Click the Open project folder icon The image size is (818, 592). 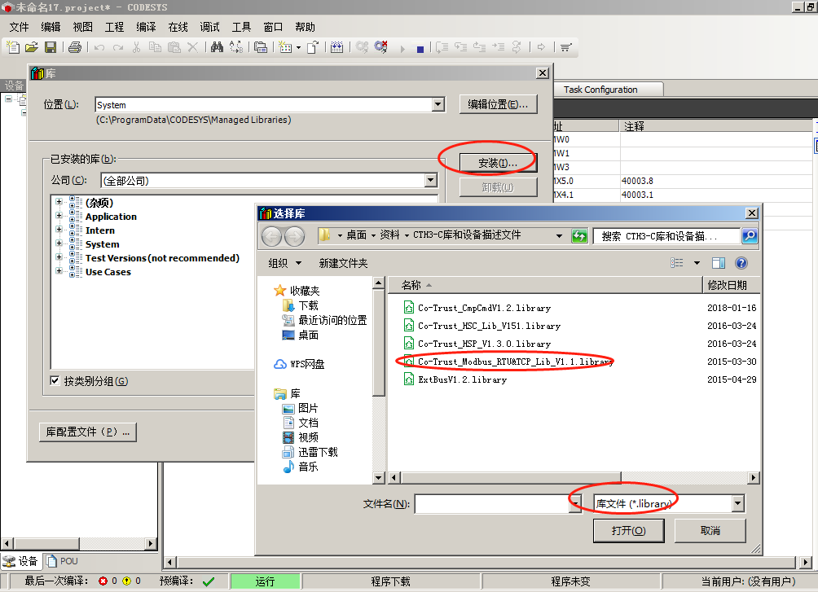click(x=31, y=47)
